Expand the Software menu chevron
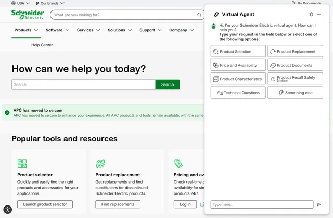The height and width of the screenshot is (218, 333). (67, 30)
